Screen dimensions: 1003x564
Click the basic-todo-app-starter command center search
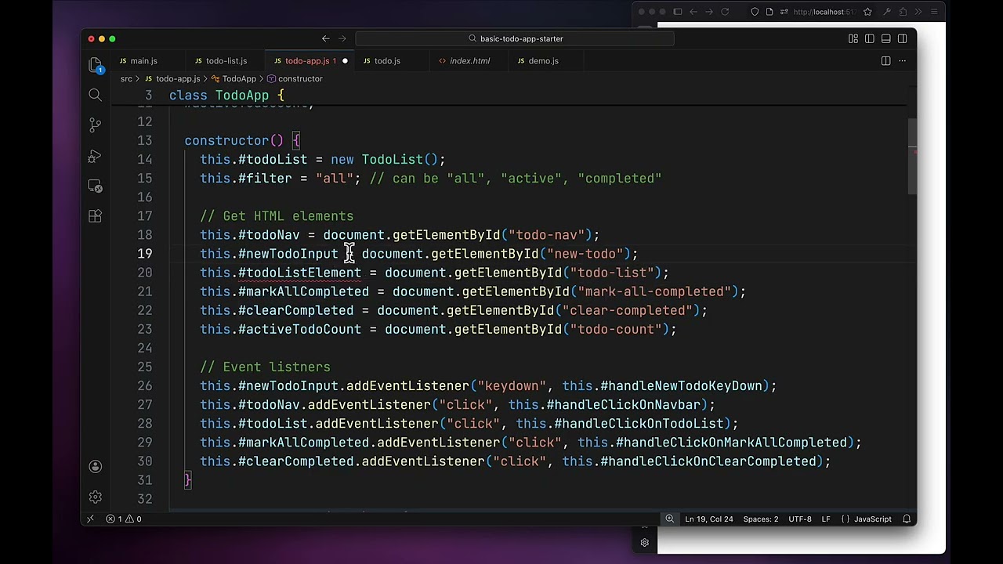click(x=515, y=38)
